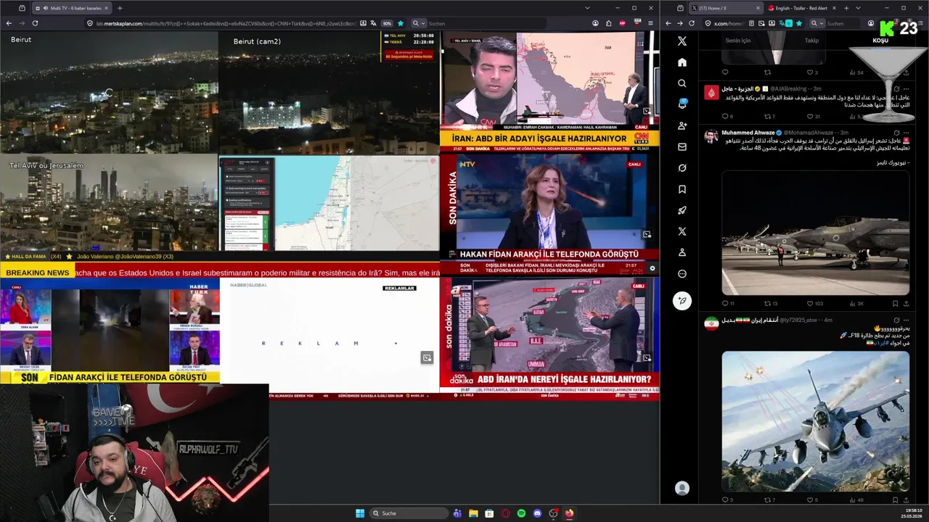Bookmark Muhammed Ahwaze's fighter jet post
Screen dimensions: 929x522
click(895, 304)
